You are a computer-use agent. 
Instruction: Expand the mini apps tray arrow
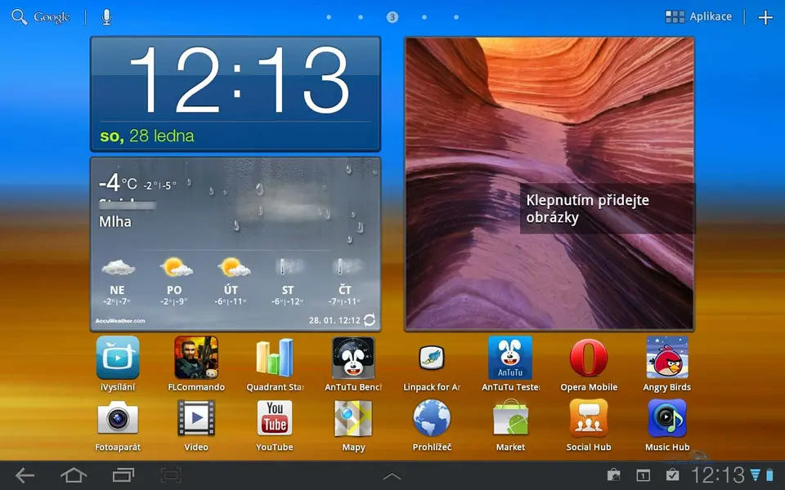392,476
